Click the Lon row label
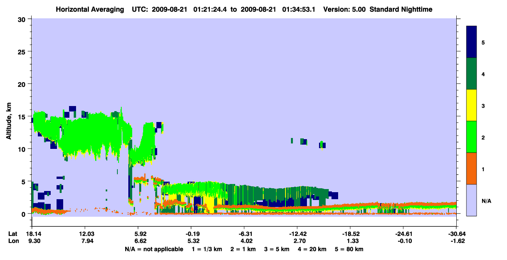Image resolution: width=507 pixels, height=260 pixels. 13,241
